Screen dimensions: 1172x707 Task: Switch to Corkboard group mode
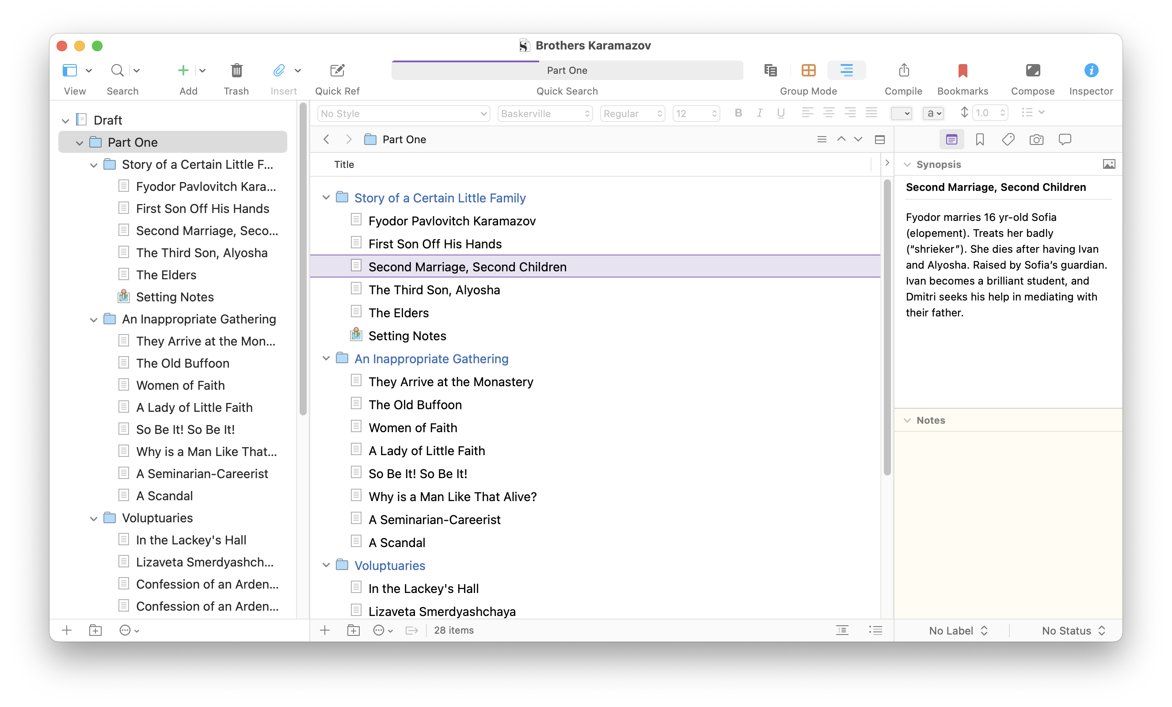tap(808, 71)
